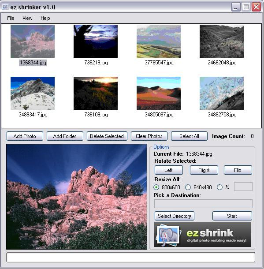This screenshot has height=269, width=264.
Task: Open the View menu
Action: click(27, 18)
